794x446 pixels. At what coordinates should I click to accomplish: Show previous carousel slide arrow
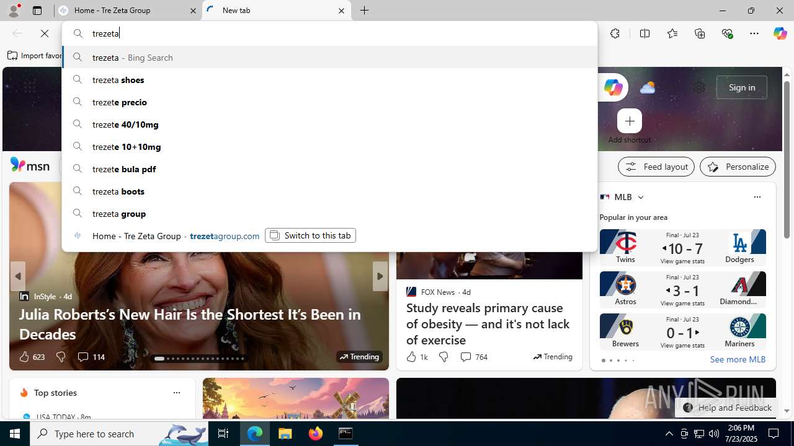(x=18, y=276)
